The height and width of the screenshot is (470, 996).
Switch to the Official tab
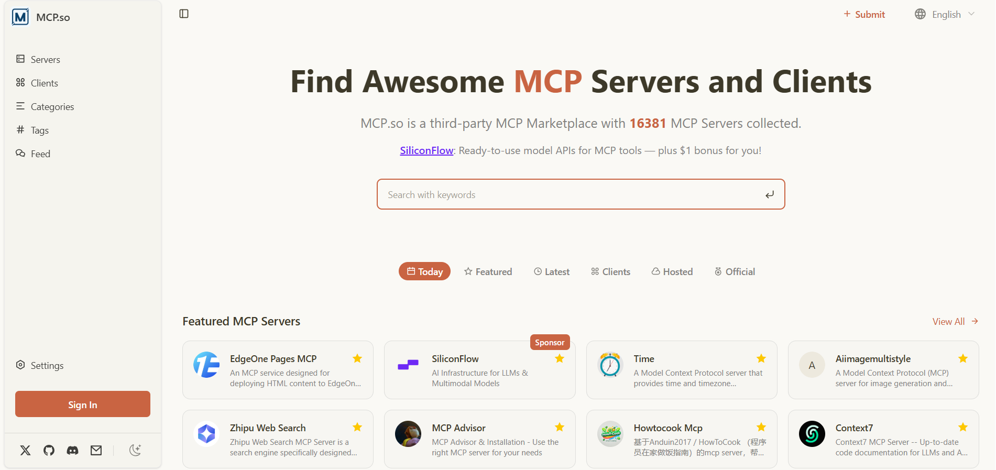[735, 271]
